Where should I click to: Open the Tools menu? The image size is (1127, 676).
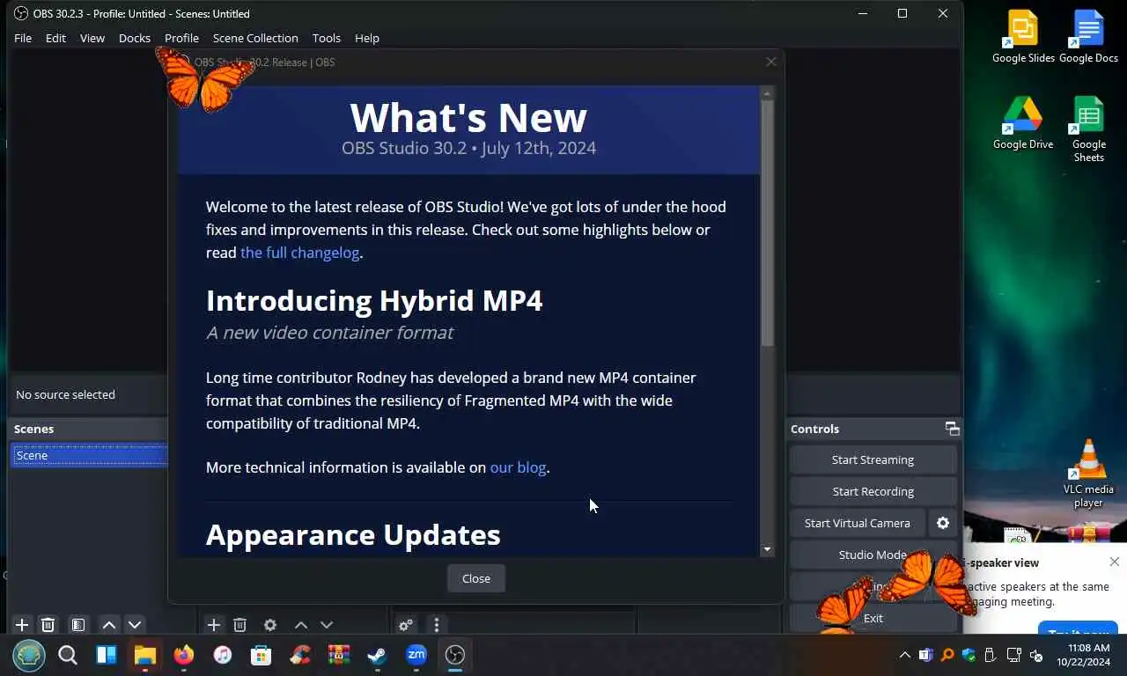click(x=326, y=38)
